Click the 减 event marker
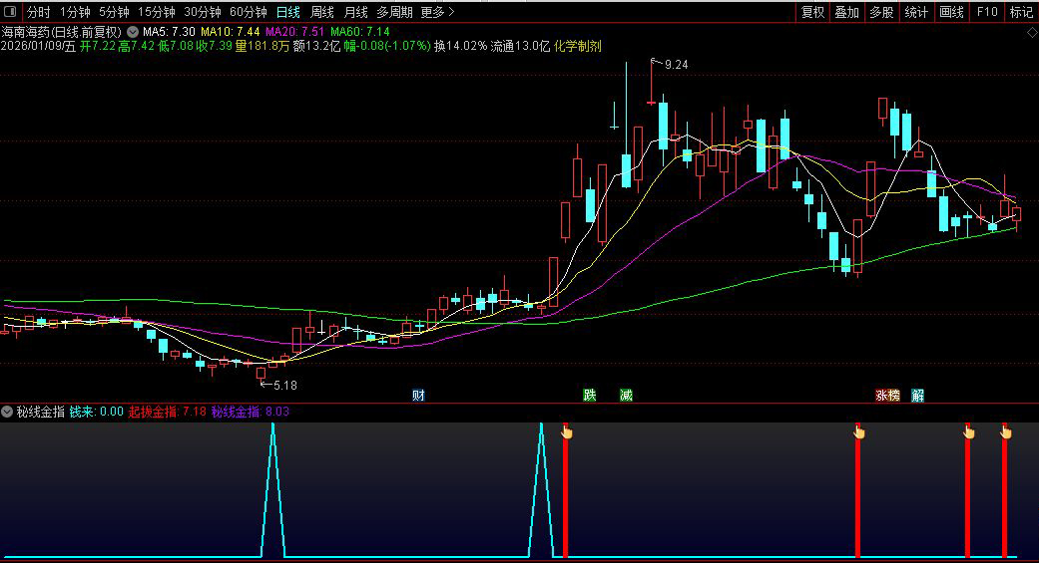This screenshot has height=563, width=1039. click(x=626, y=396)
